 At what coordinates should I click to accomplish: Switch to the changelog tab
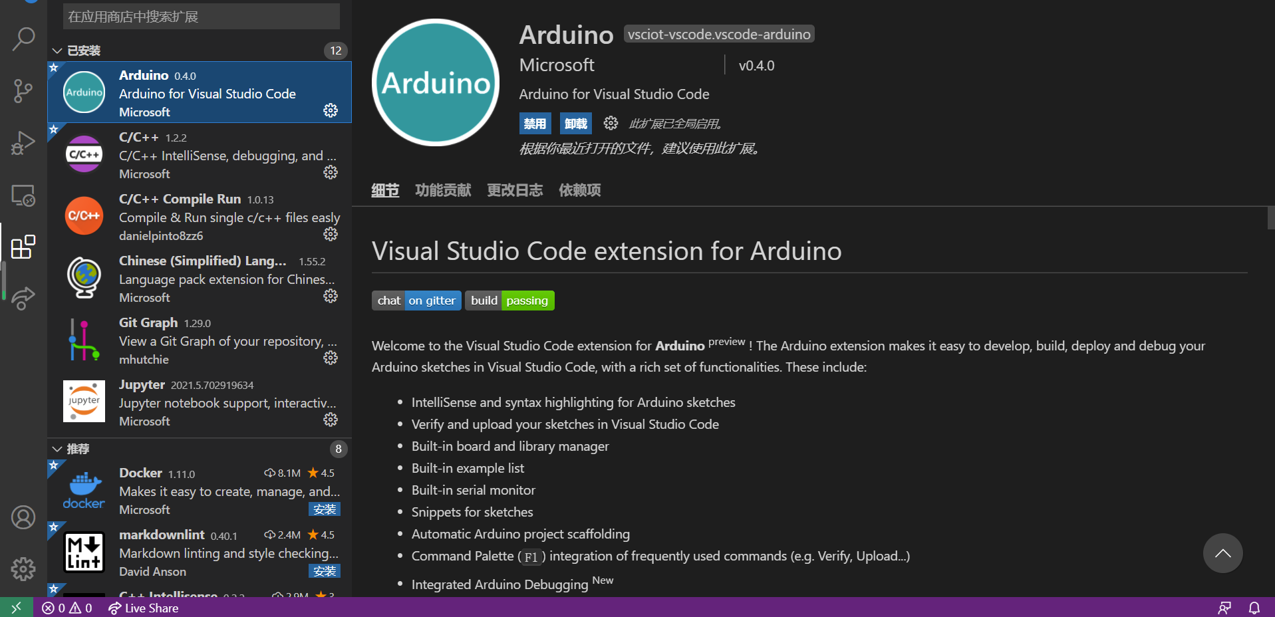pos(515,190)
